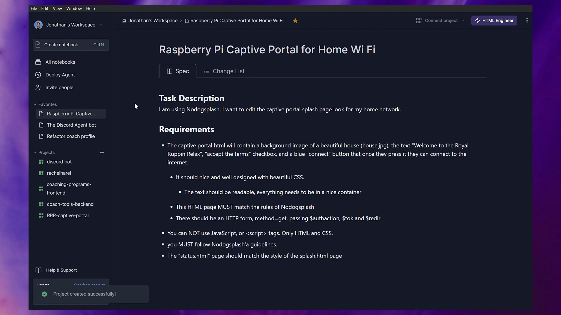
Task: Click the Invite people icon
Action: coord(38,87)
